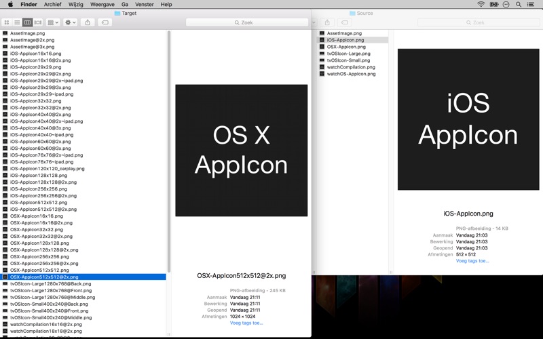Open the Weergave menu
The width and height of the screenshot is (543, 339).
click(102, 4)
